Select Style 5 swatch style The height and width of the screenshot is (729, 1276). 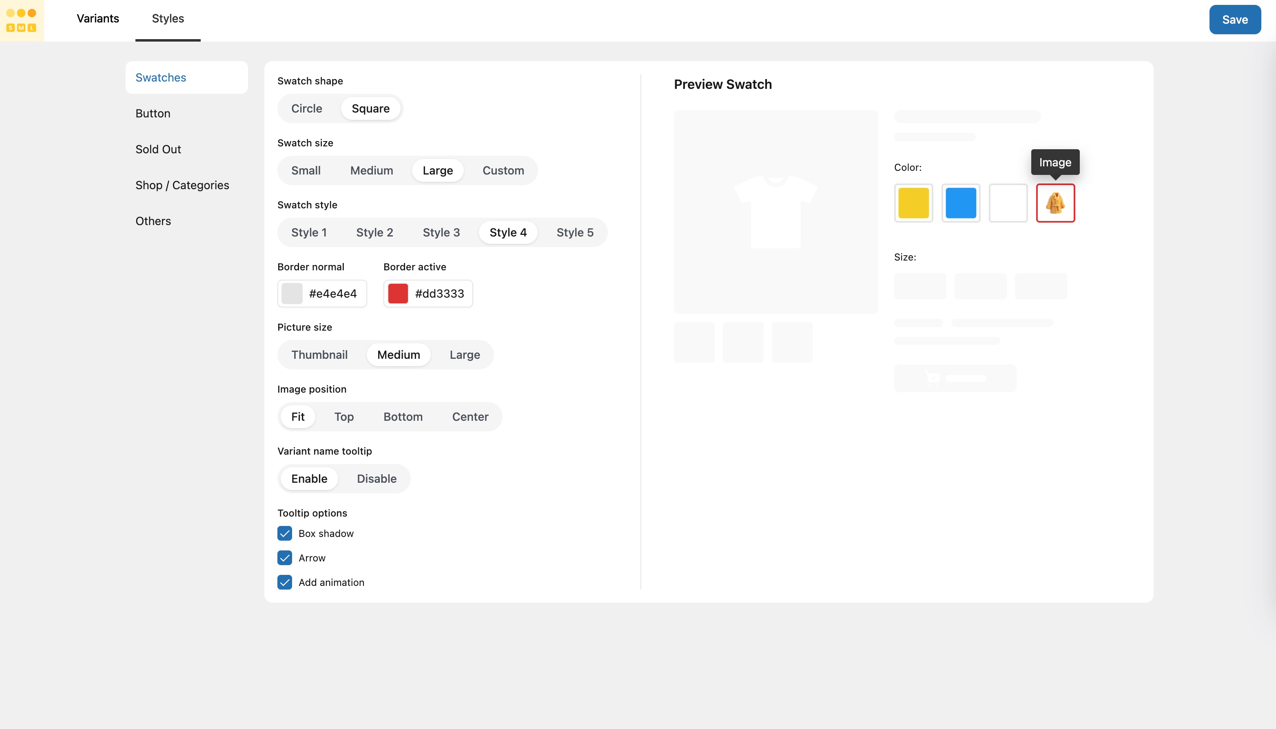574,232
